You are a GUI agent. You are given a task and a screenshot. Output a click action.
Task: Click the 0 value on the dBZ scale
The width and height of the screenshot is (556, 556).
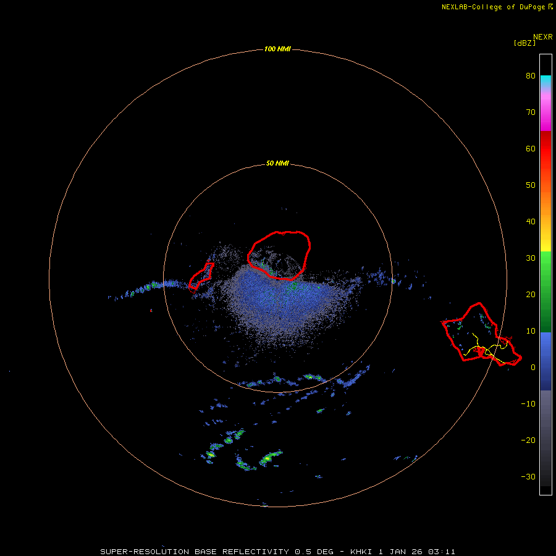pos(533,368)
